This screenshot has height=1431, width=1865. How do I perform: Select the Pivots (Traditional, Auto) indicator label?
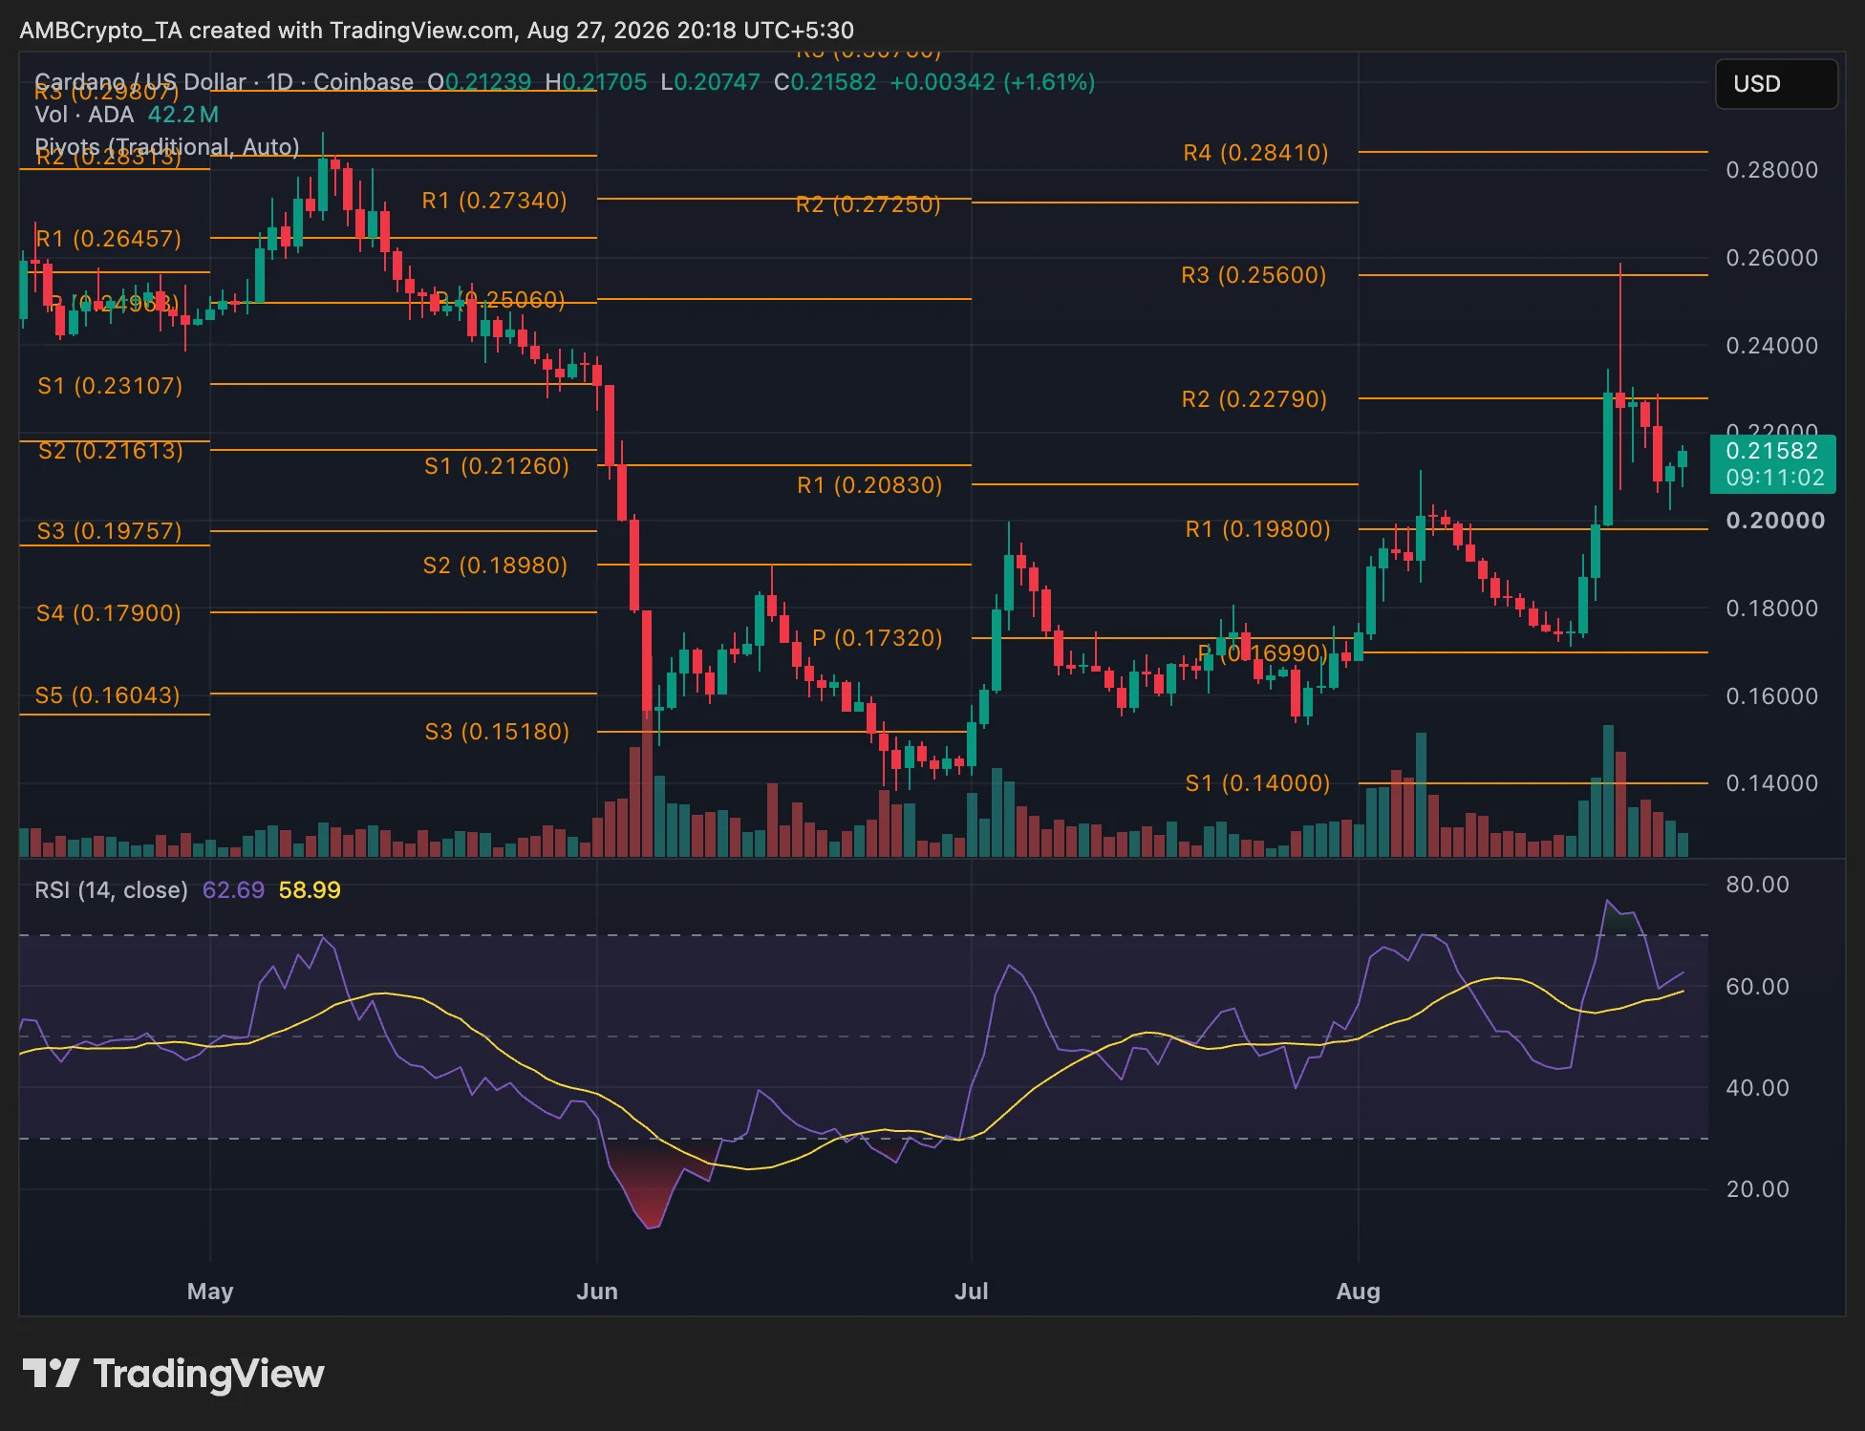(x=167, y=147)
